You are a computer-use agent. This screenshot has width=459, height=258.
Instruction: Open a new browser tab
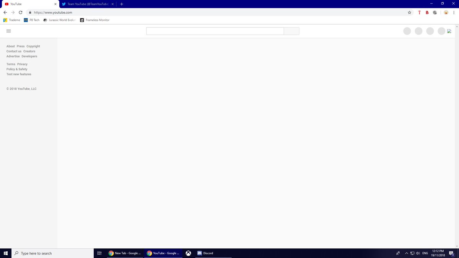coord(122,4)
